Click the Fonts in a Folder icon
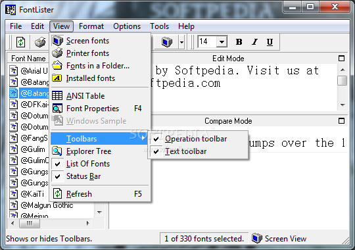 pyautogui.click(x=57, y=65)
